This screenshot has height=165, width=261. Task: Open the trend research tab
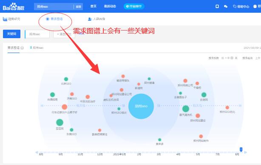point(11,19)
